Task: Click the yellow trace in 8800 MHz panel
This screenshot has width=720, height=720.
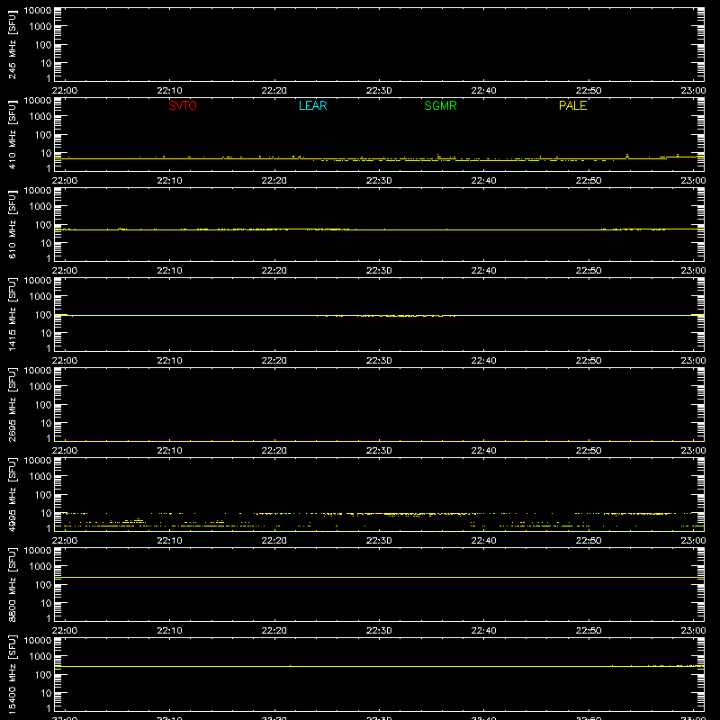Action: tap(379, 577)
